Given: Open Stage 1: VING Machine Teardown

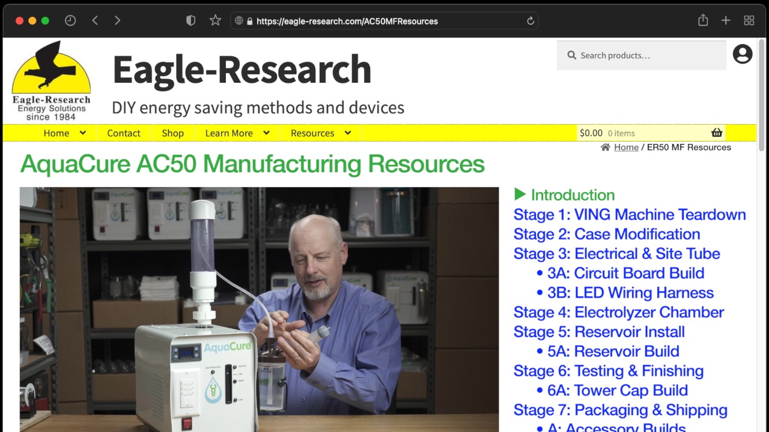Looking at the screenshot, I should coord(630,214).
